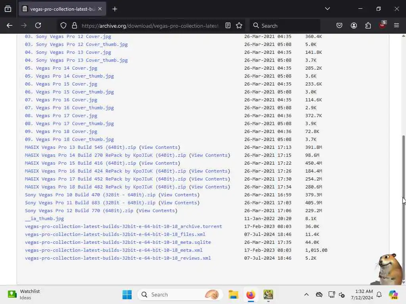Screen dimensions: 406x304
Task: Click the page vertical scrollbar thumb
Action: pos(403,208)
